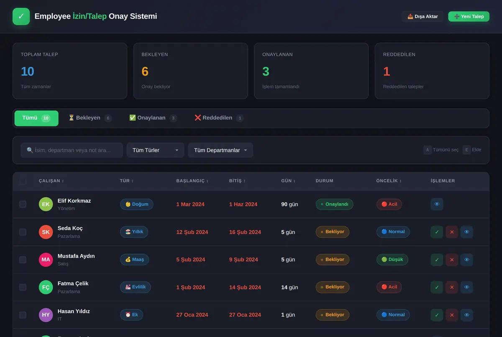
Task: Click the Tümünü seç shortcut hint
Action: click(441, 150)
